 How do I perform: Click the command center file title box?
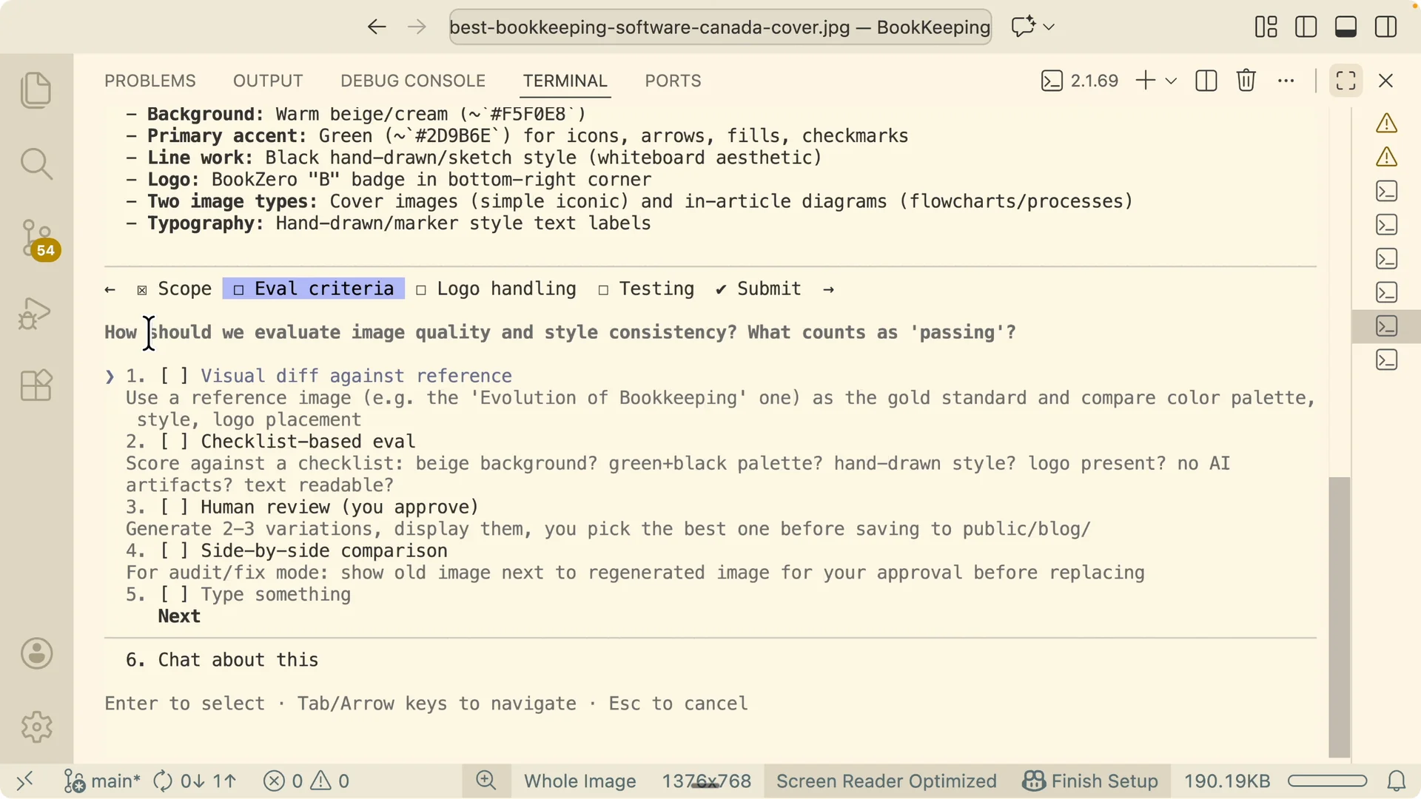coord(720,27)
